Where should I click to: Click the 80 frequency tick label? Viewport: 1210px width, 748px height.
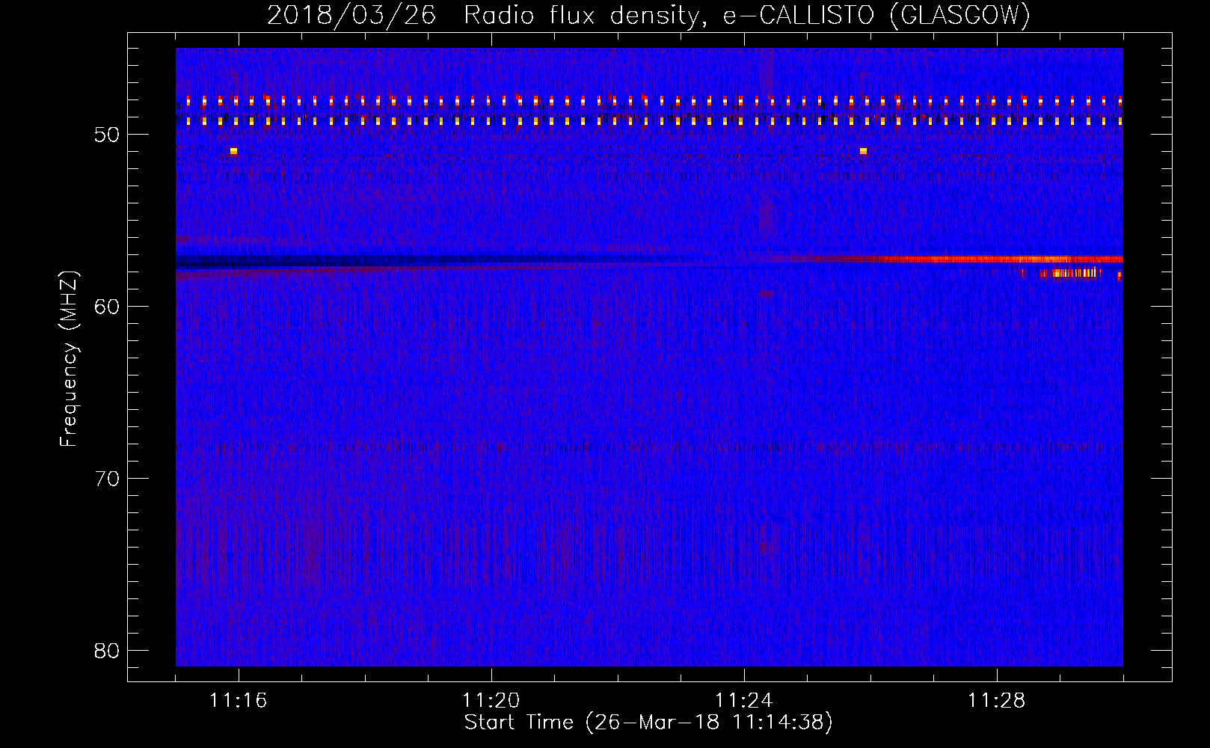107,650
